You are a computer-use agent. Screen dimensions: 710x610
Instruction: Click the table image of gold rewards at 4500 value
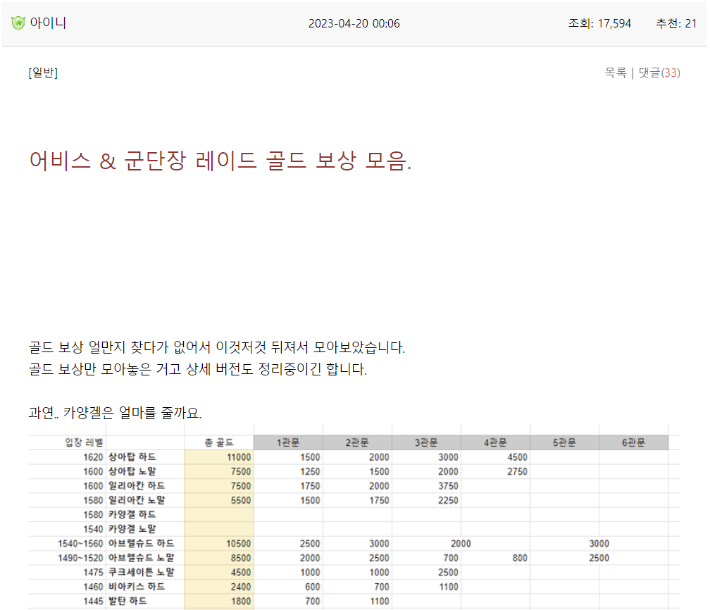[516, 457]
